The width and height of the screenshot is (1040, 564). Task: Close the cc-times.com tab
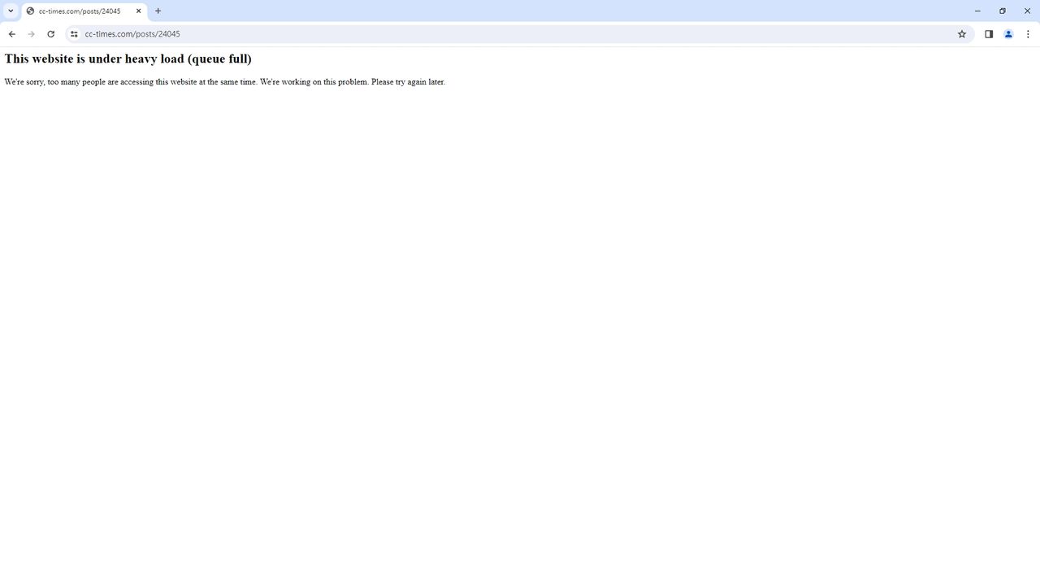click(138, 11)
